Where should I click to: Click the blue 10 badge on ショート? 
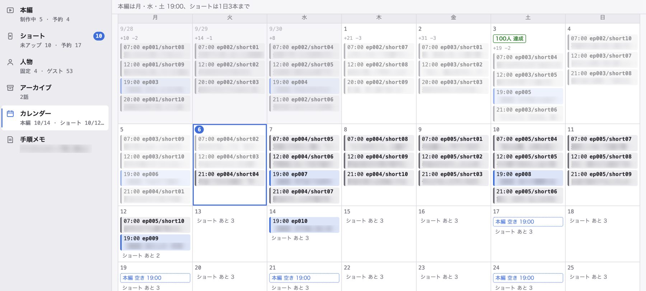[99, 36]
